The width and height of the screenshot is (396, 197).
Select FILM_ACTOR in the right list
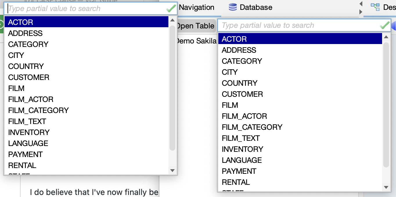(x=300, y=116)
